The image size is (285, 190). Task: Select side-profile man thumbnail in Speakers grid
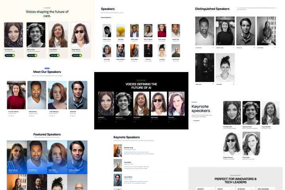coord(107,30)
